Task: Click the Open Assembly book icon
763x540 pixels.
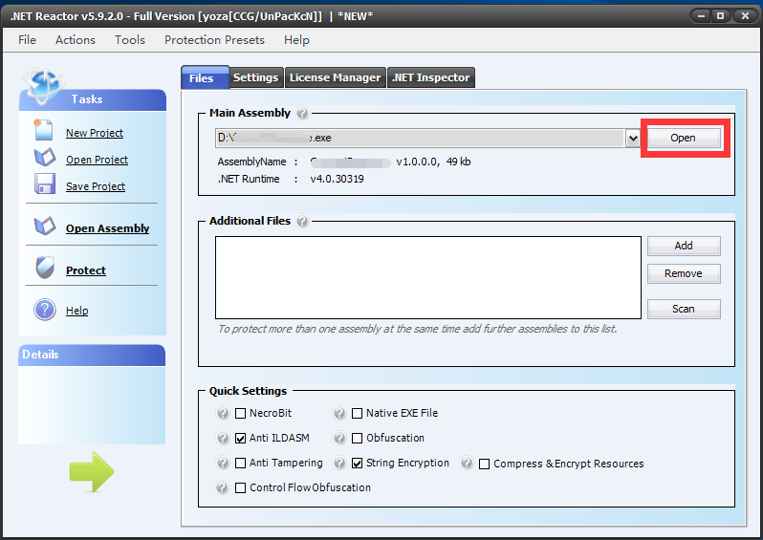Action: [x=45, y=226]
